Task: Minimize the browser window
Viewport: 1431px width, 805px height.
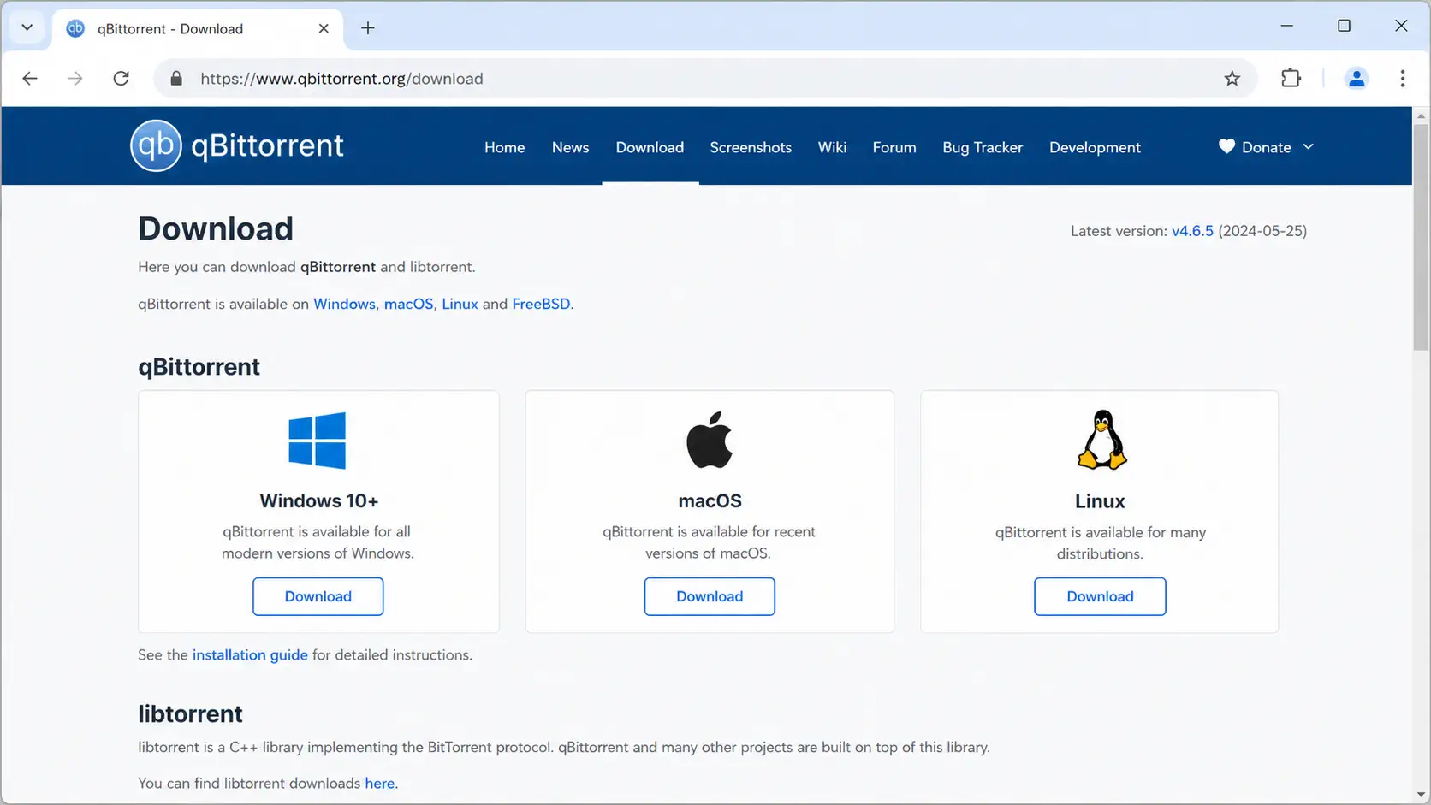Action: [1286, 26]
